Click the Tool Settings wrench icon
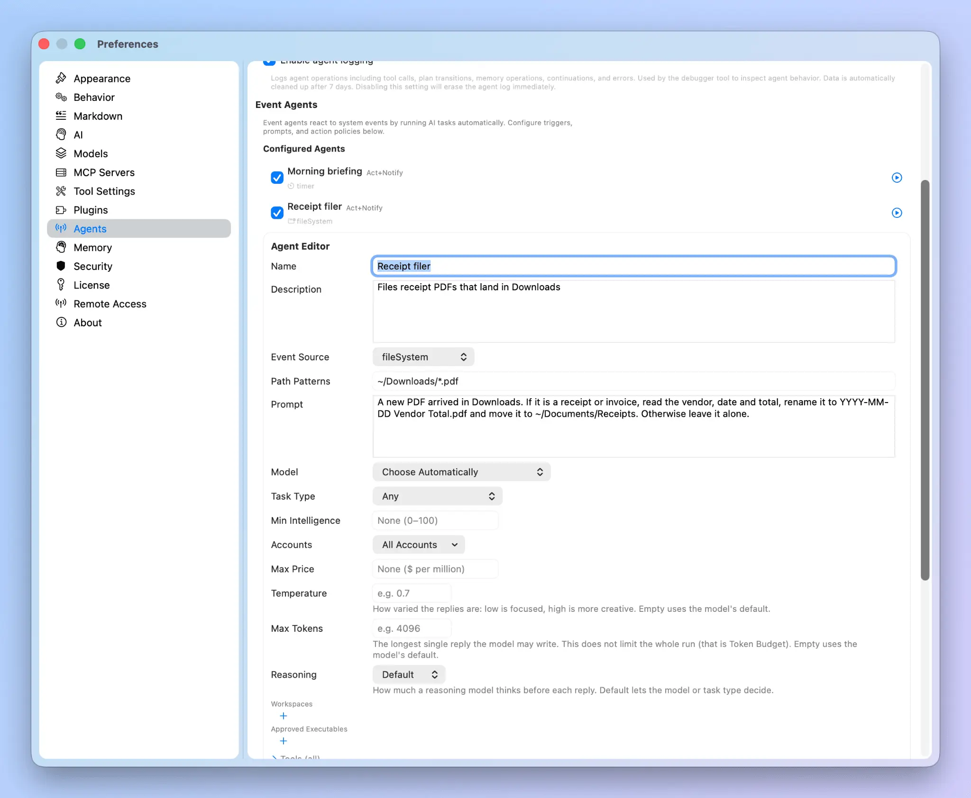The image size is (971, 798). (61, 191)
